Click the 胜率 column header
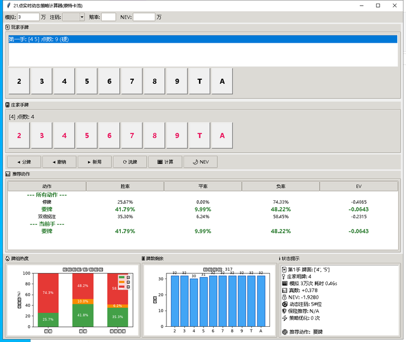The height and width of the screenshot is (342, 406). [125, 186]
